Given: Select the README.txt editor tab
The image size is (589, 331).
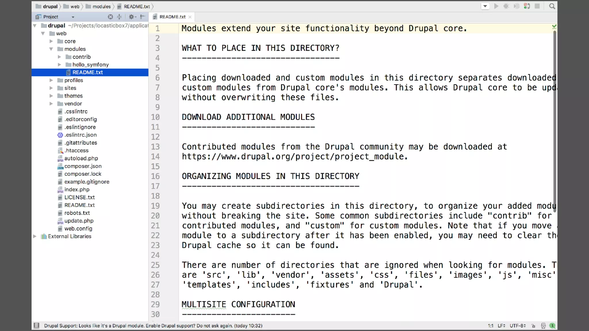Looking at the screenshot, I should click(x=172, y=17).
